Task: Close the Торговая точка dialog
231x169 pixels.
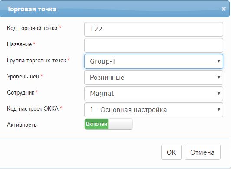Action: point(224,9)
